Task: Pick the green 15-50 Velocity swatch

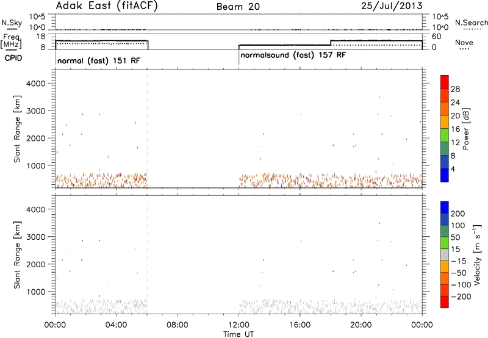Action: coord(445,243)
